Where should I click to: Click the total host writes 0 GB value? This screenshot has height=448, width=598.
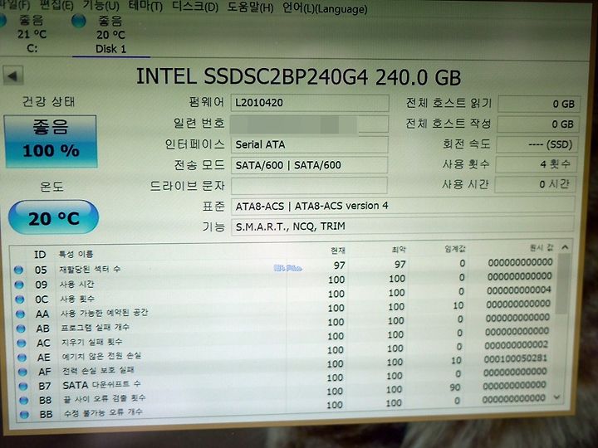(x=538, y=124)
